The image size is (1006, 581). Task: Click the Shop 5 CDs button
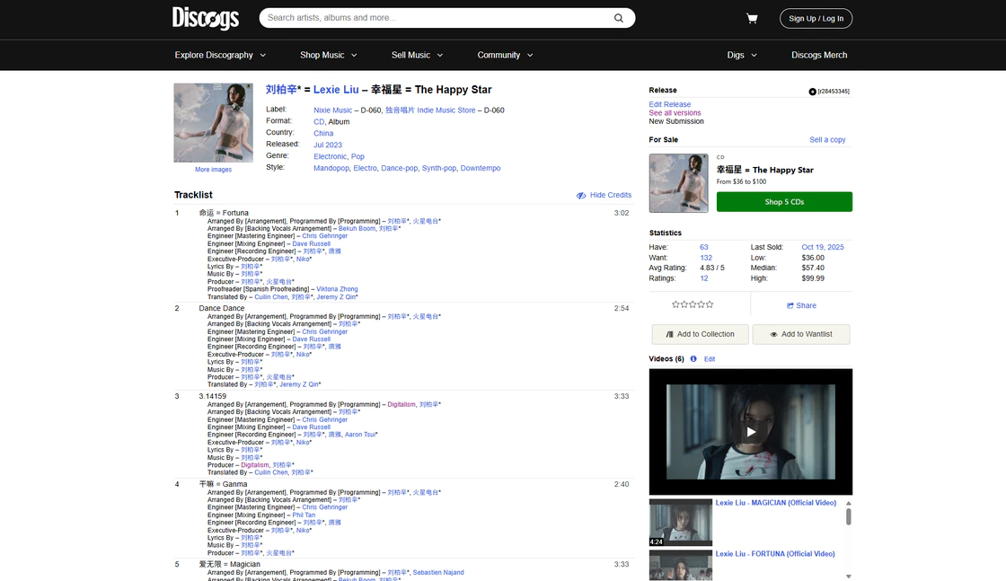784,202
